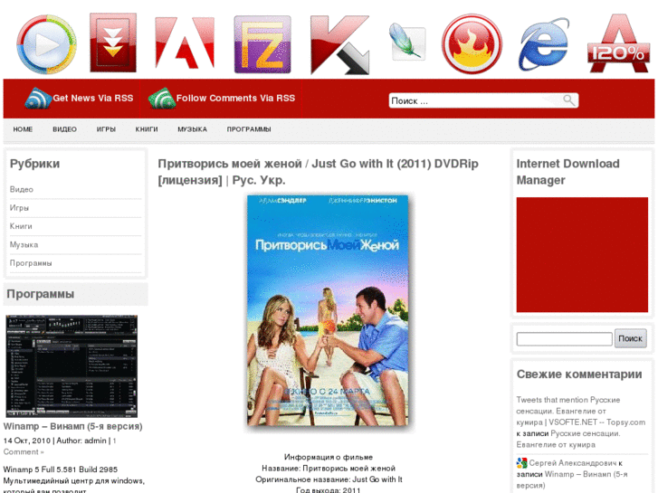Click the Adobe logo icon
658x493 pixels.
point(185,43)
